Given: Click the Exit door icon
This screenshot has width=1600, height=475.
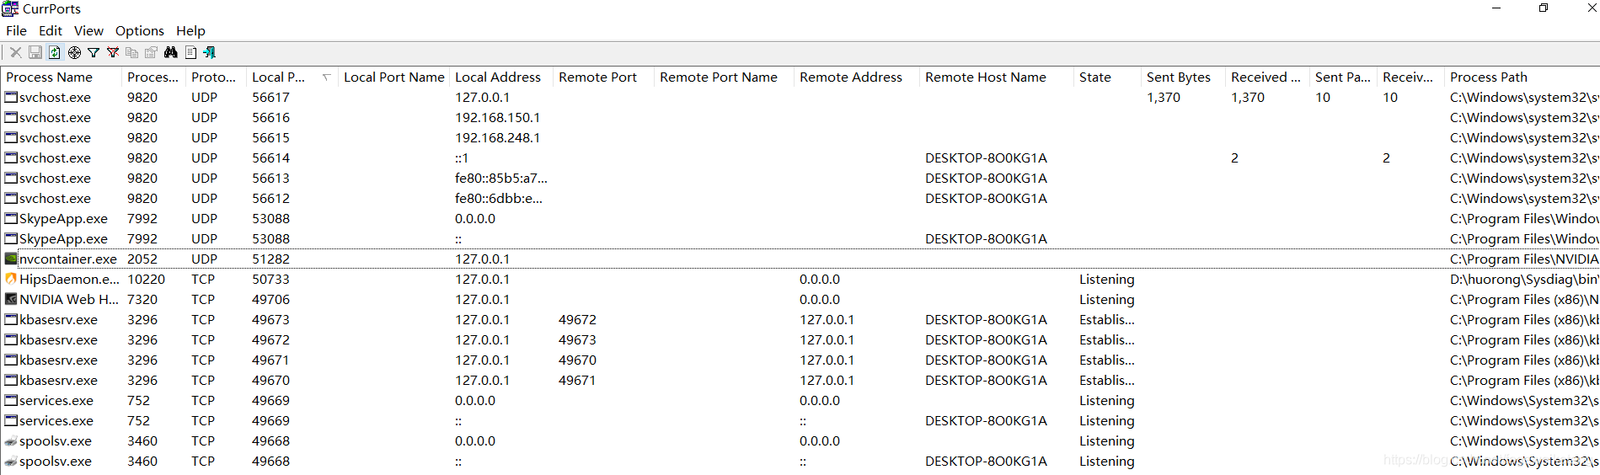Looking at the screenshot, I should tap(210, 52).
